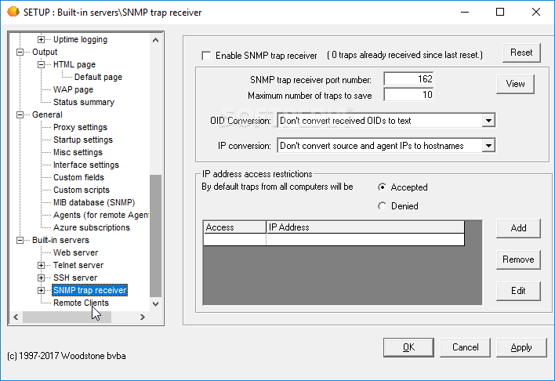This screenshot has height=381, width=555.
Task: Open the IP conversion dropdown
Action: click(488, 146)
